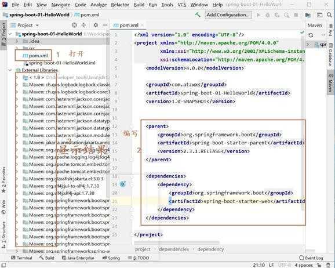Open the Java Enterprise tool window
The height and width of the screenshot is (268, 335).
click(78, 258)
